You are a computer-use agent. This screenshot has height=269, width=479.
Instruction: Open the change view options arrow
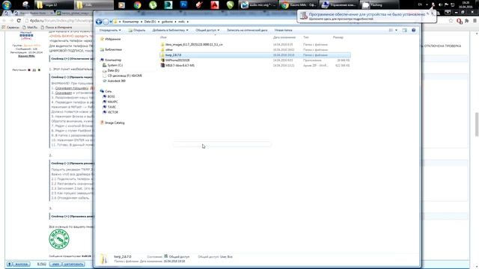pos(396,30)
